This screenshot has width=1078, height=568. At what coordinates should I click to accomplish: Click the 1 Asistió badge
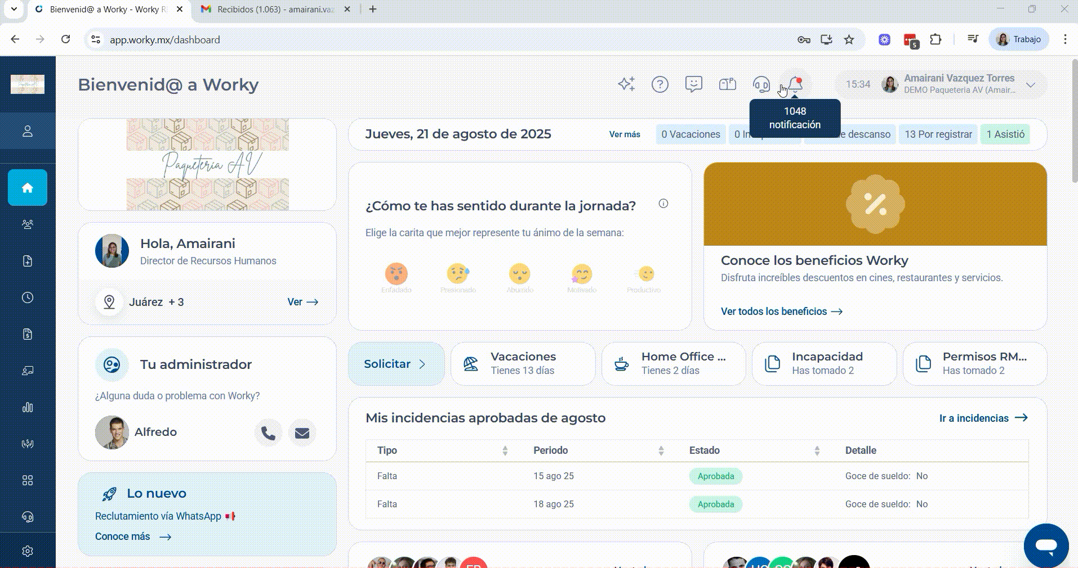pos(1005,134)
